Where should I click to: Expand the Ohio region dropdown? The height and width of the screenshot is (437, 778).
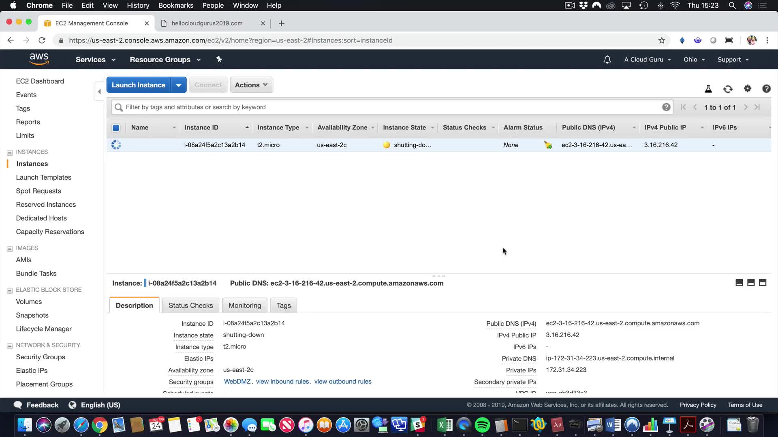tap(694, 59)
